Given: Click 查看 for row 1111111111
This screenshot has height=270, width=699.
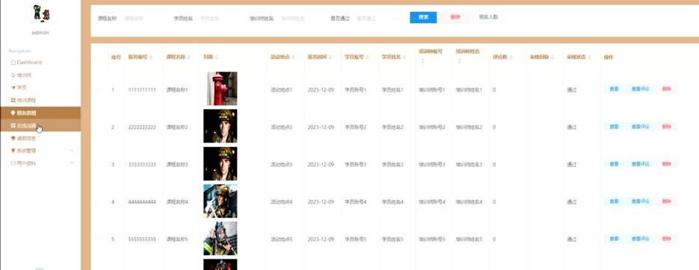Looking at the screenshot, I should tap(614, 89).
